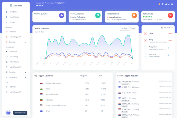
Task: Click the dangerous category minus icon
Action: coord(145,48)
